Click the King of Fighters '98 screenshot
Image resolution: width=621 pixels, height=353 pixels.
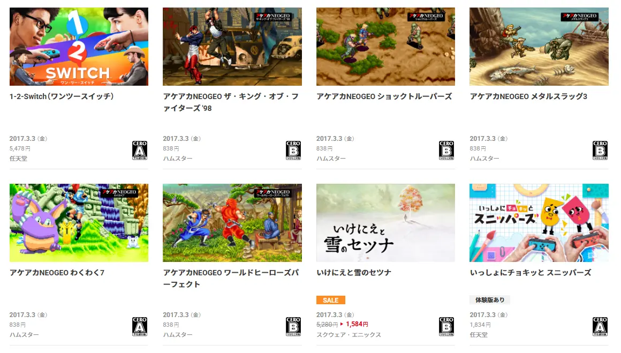[232, 47]
